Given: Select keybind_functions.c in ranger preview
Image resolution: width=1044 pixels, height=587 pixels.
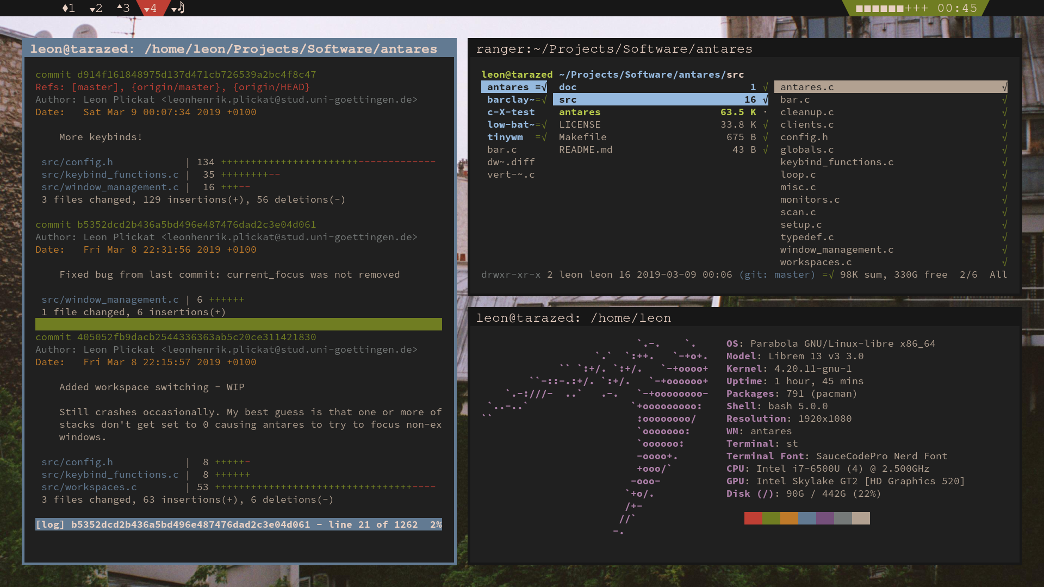Looking at the screenshot, I should (836, 162).
